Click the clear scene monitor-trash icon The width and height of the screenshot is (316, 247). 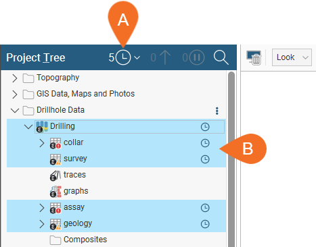[x=254, y=58]
